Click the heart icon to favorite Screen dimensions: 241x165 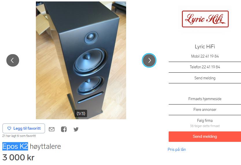(9, 129)
